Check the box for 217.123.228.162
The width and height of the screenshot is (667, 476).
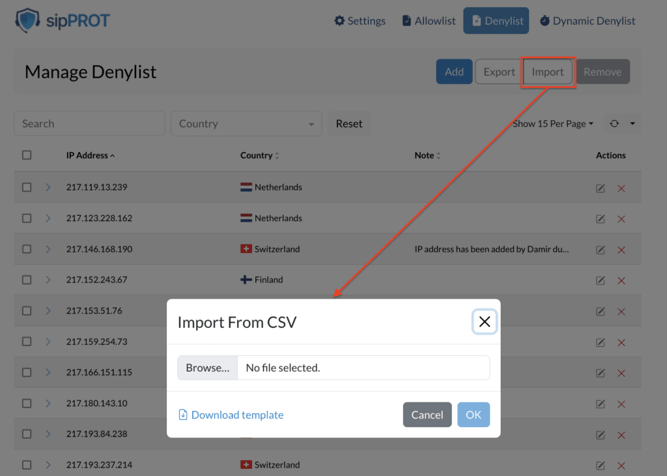[x=27, y=218]
